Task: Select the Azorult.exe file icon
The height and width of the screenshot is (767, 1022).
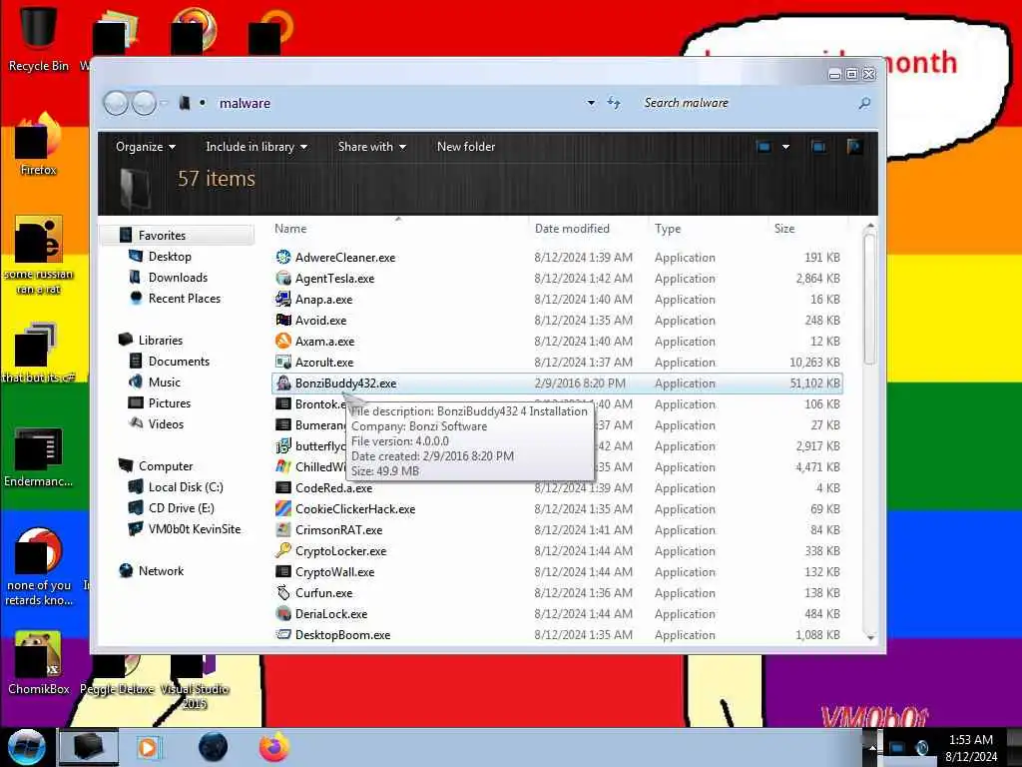Action: pos(282,362)
